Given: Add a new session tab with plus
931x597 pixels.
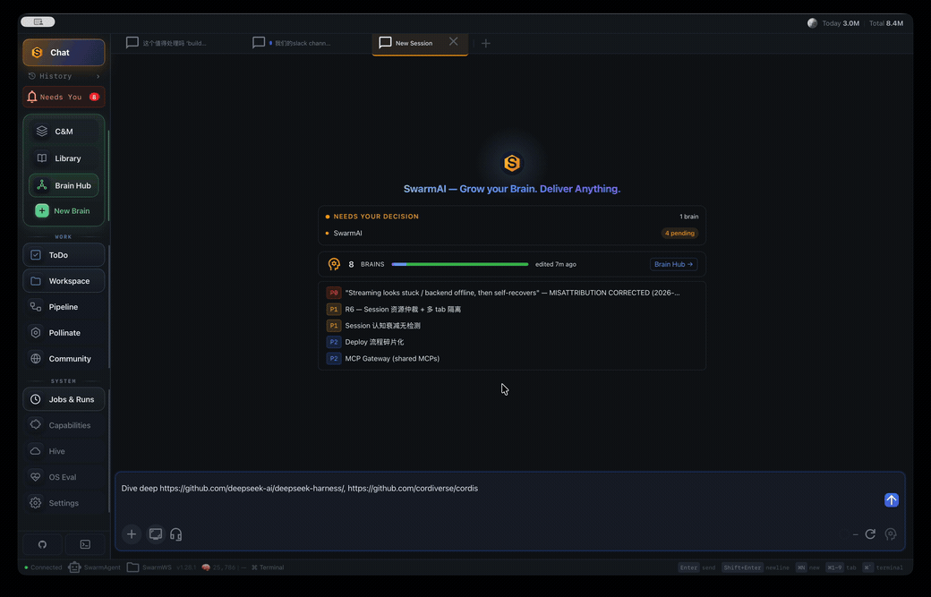Looking at the screenshot, I should coord(486,43).
